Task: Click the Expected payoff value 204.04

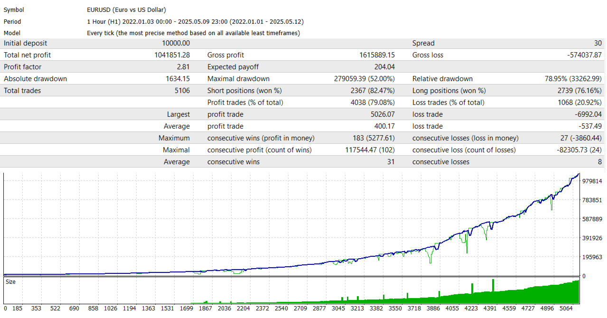Action: click(x=384, y=67)
